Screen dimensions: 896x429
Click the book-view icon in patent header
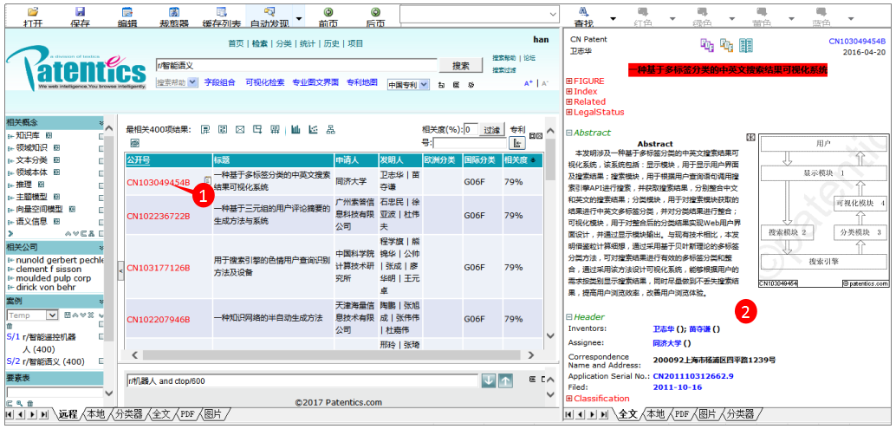pos(745,45)
